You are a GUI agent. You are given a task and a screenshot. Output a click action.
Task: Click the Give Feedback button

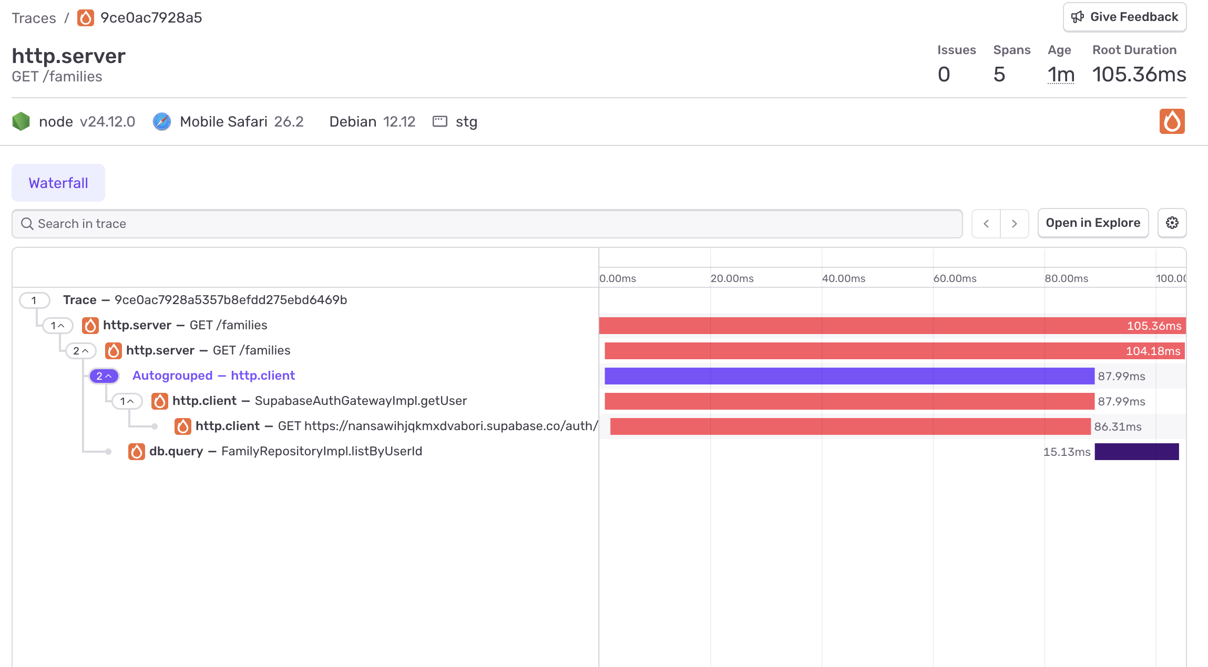click(x=1124, y=17)
